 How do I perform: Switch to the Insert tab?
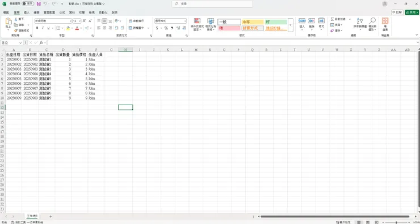point(27,12)
